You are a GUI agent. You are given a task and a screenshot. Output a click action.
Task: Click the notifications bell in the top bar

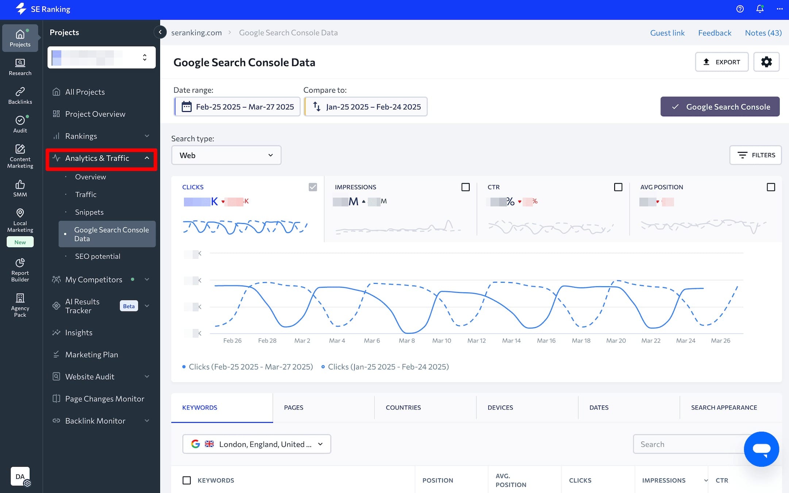click(759, 9)
